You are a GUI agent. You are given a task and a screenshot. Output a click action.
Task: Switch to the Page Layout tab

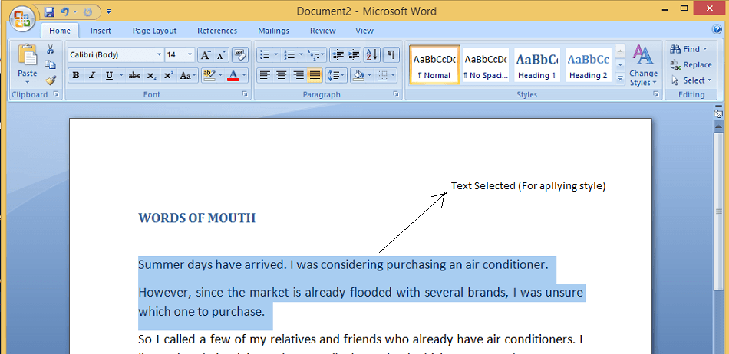[154, 31]
